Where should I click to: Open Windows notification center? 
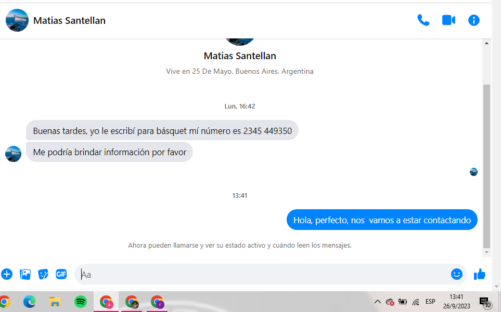(485, 302)
